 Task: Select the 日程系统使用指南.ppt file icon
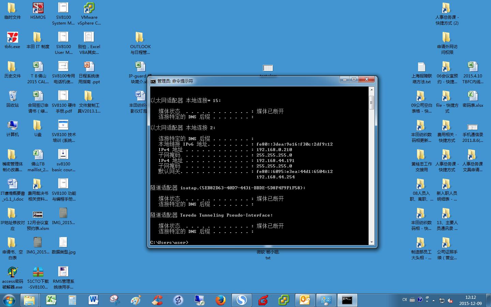89,72
